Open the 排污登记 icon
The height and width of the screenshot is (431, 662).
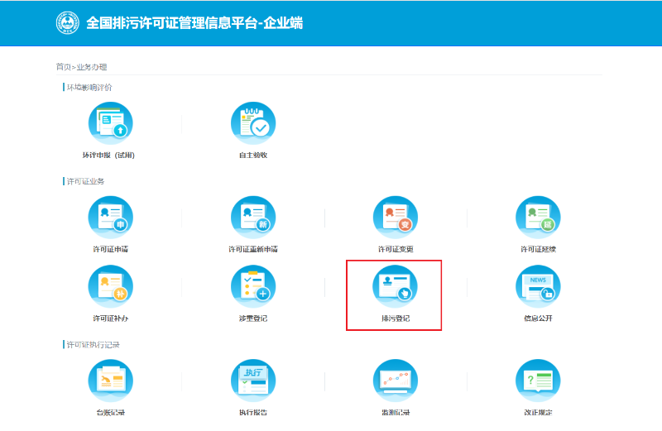(x=395, y=286)
